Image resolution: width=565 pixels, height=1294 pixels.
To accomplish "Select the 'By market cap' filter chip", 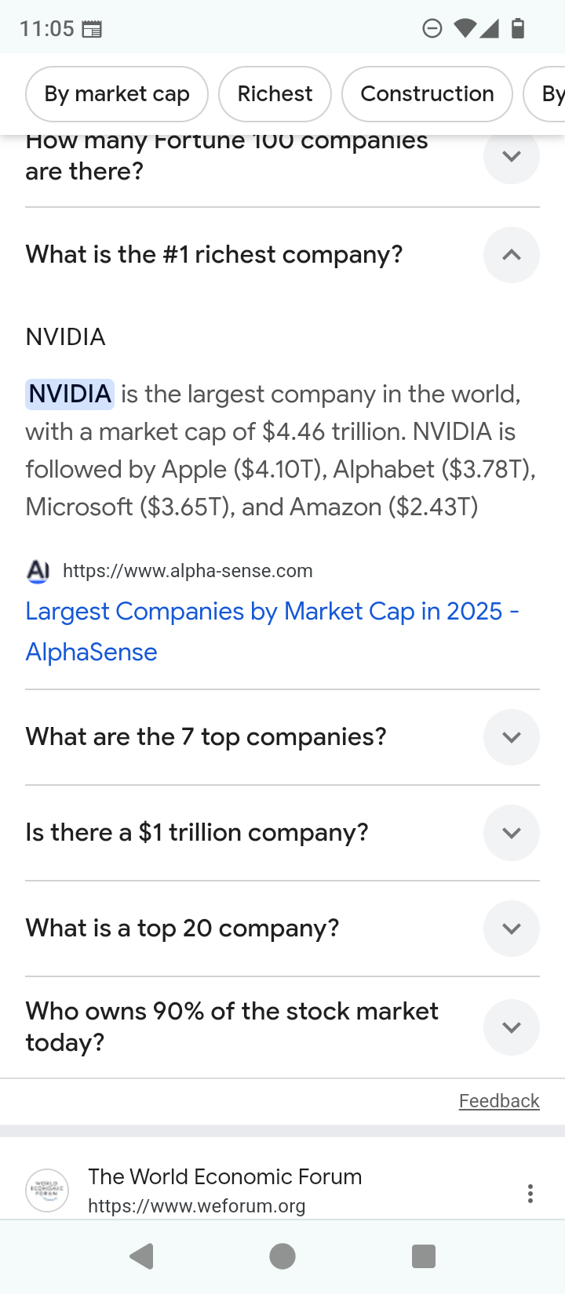I will click(x=117, y=94).
